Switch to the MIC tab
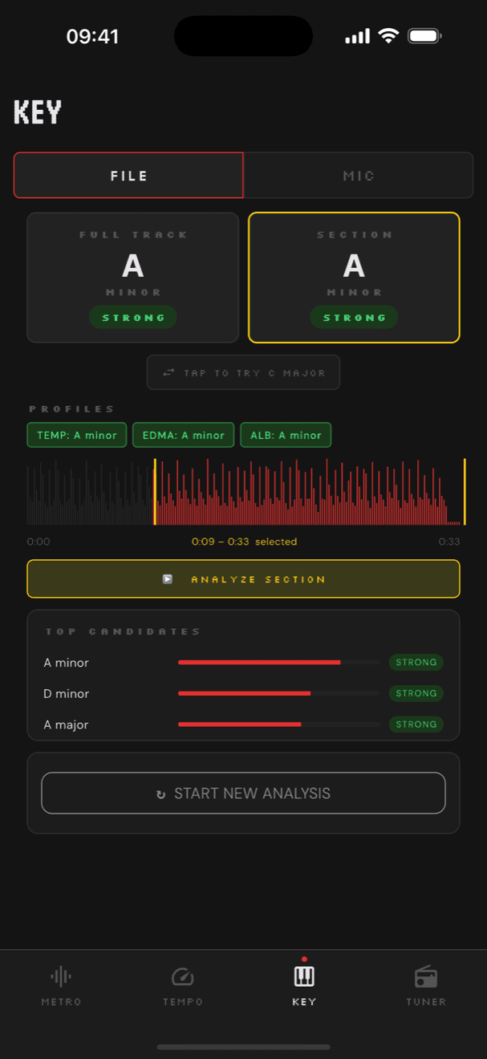The image size is (487, 1059). tap(359, 175)
